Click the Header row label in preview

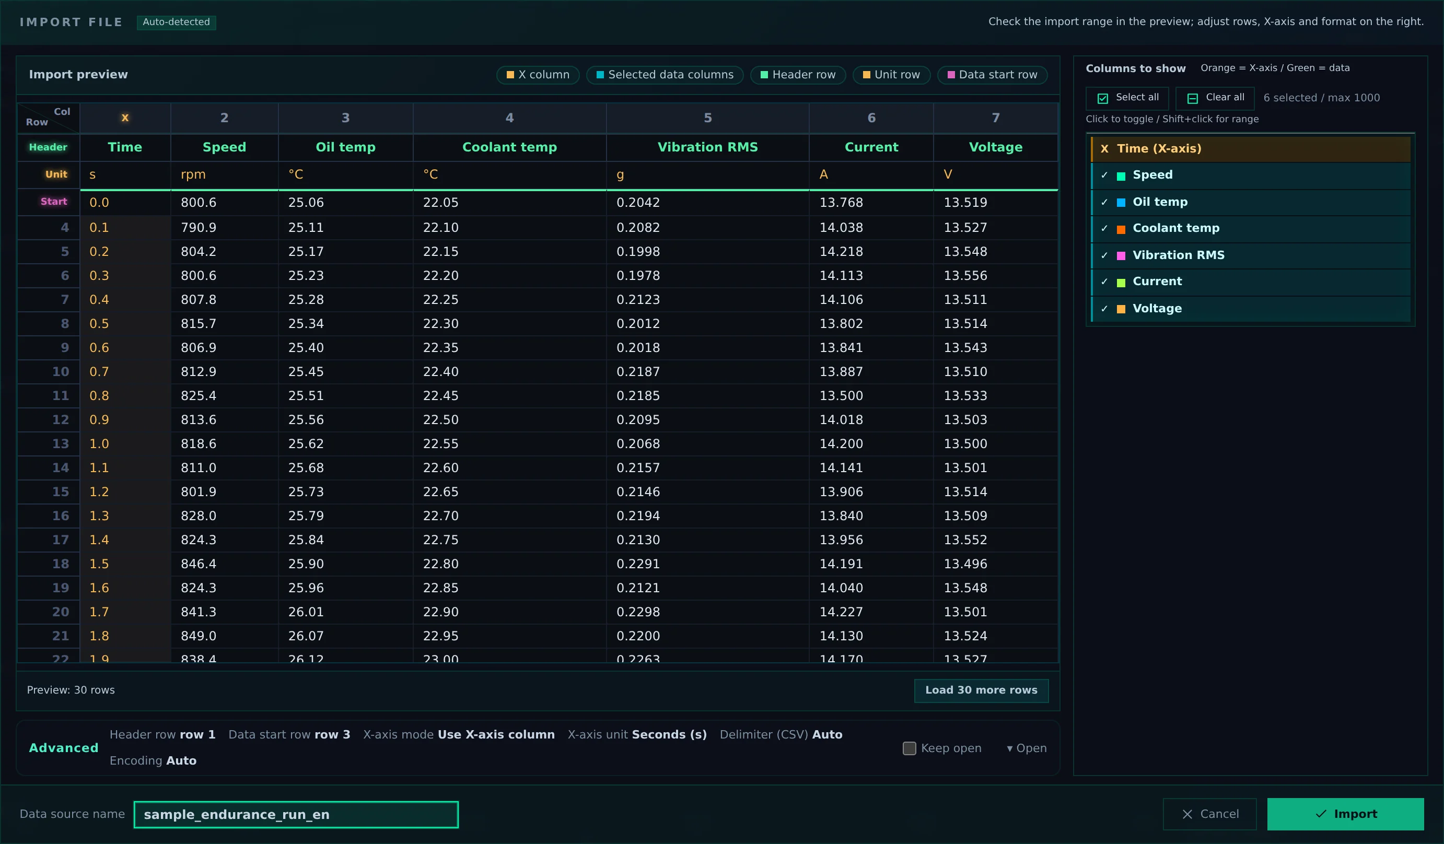click(48, 147)
